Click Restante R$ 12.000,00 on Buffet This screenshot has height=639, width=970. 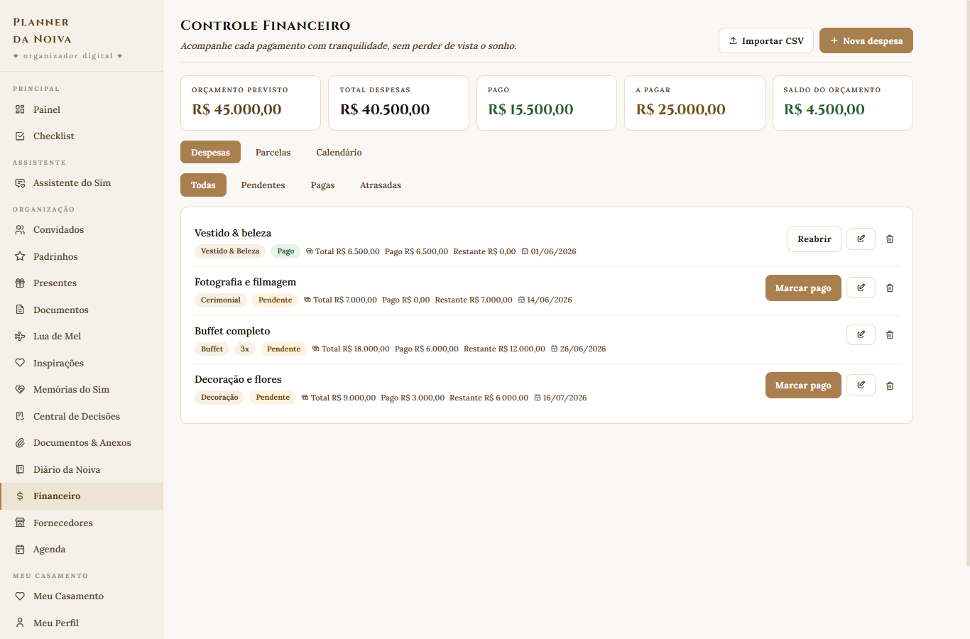504,349
